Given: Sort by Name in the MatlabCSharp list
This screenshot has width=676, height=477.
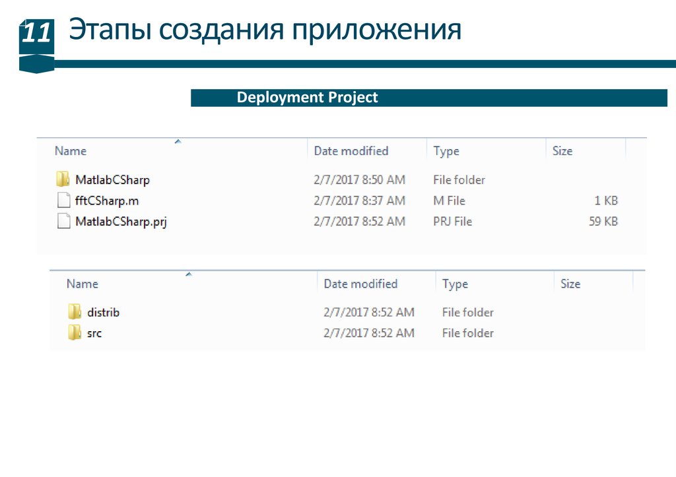Looking at the screenshot, I should (71, 151).
